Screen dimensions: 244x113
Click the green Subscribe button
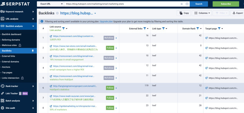[x=226, y=4]
